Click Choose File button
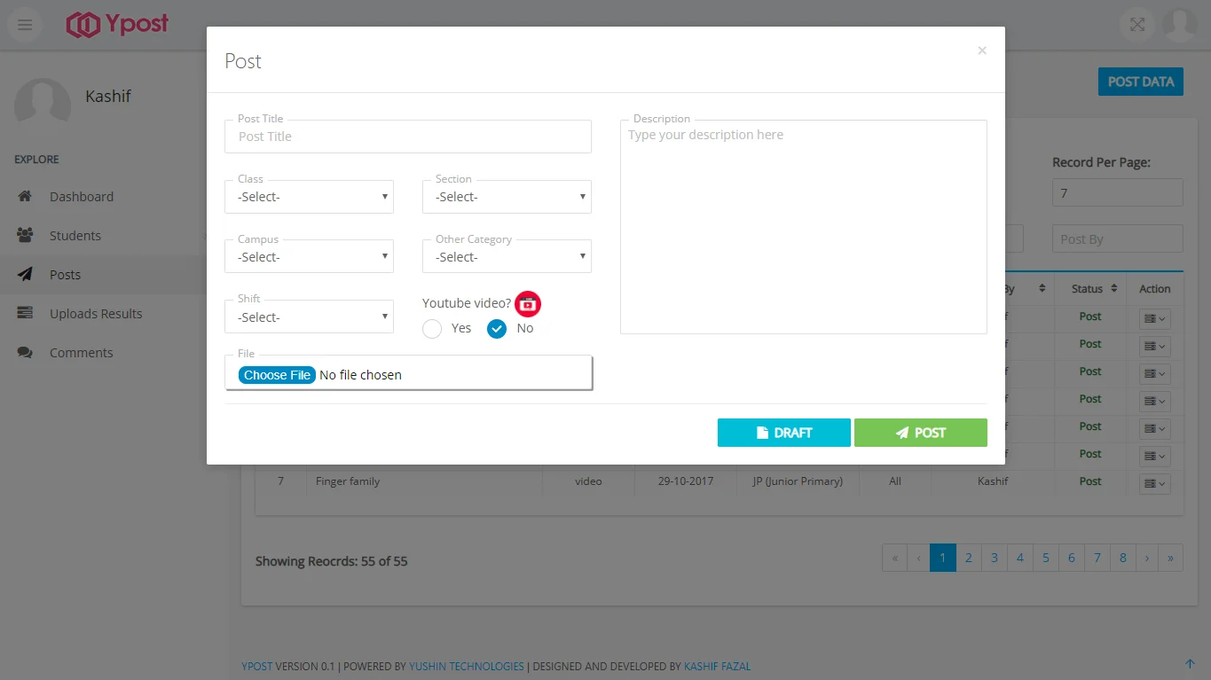This screenshot has height=680, width=1211. point(277,375)
